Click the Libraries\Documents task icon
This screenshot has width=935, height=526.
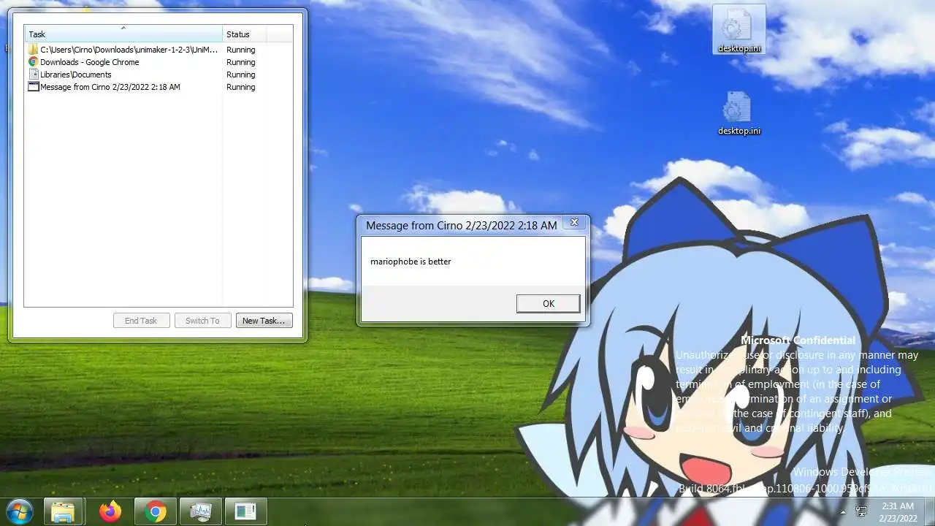[33, 75]
